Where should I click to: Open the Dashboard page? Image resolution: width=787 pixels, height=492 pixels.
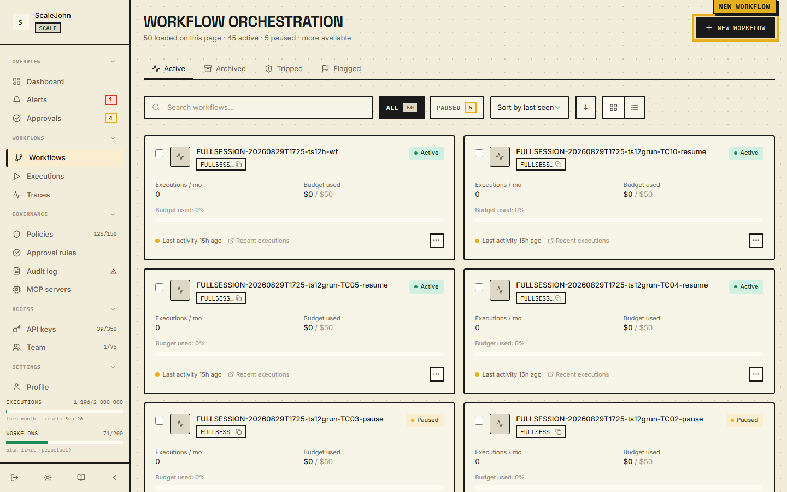click(64, 81)
